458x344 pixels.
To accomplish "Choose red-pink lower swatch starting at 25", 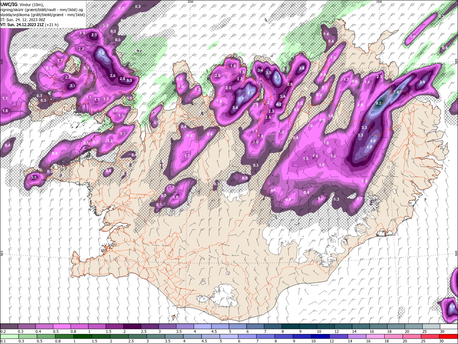I will point(431,336).
